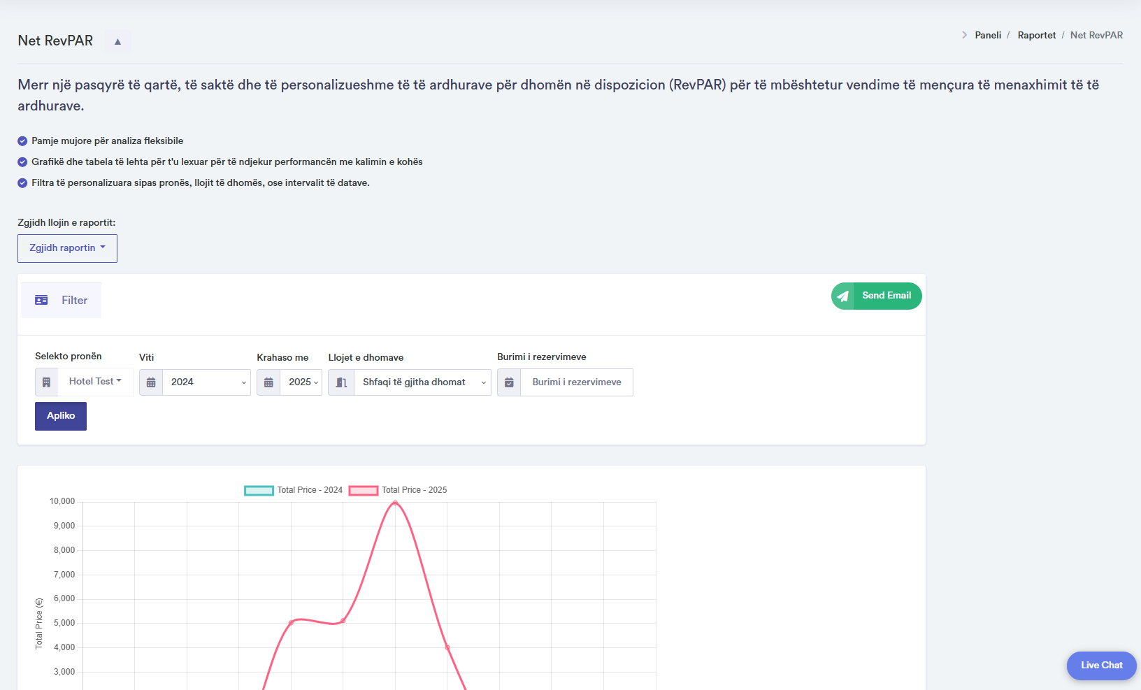The height and width of the screenshot is (690, 1141).
Task: Click the Llojet e dhomave label
Action: pyautogui.click(x=366, y=357)
